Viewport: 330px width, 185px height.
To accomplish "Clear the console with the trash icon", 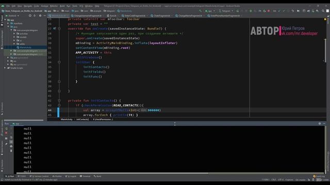I will (x=11, y=151).
